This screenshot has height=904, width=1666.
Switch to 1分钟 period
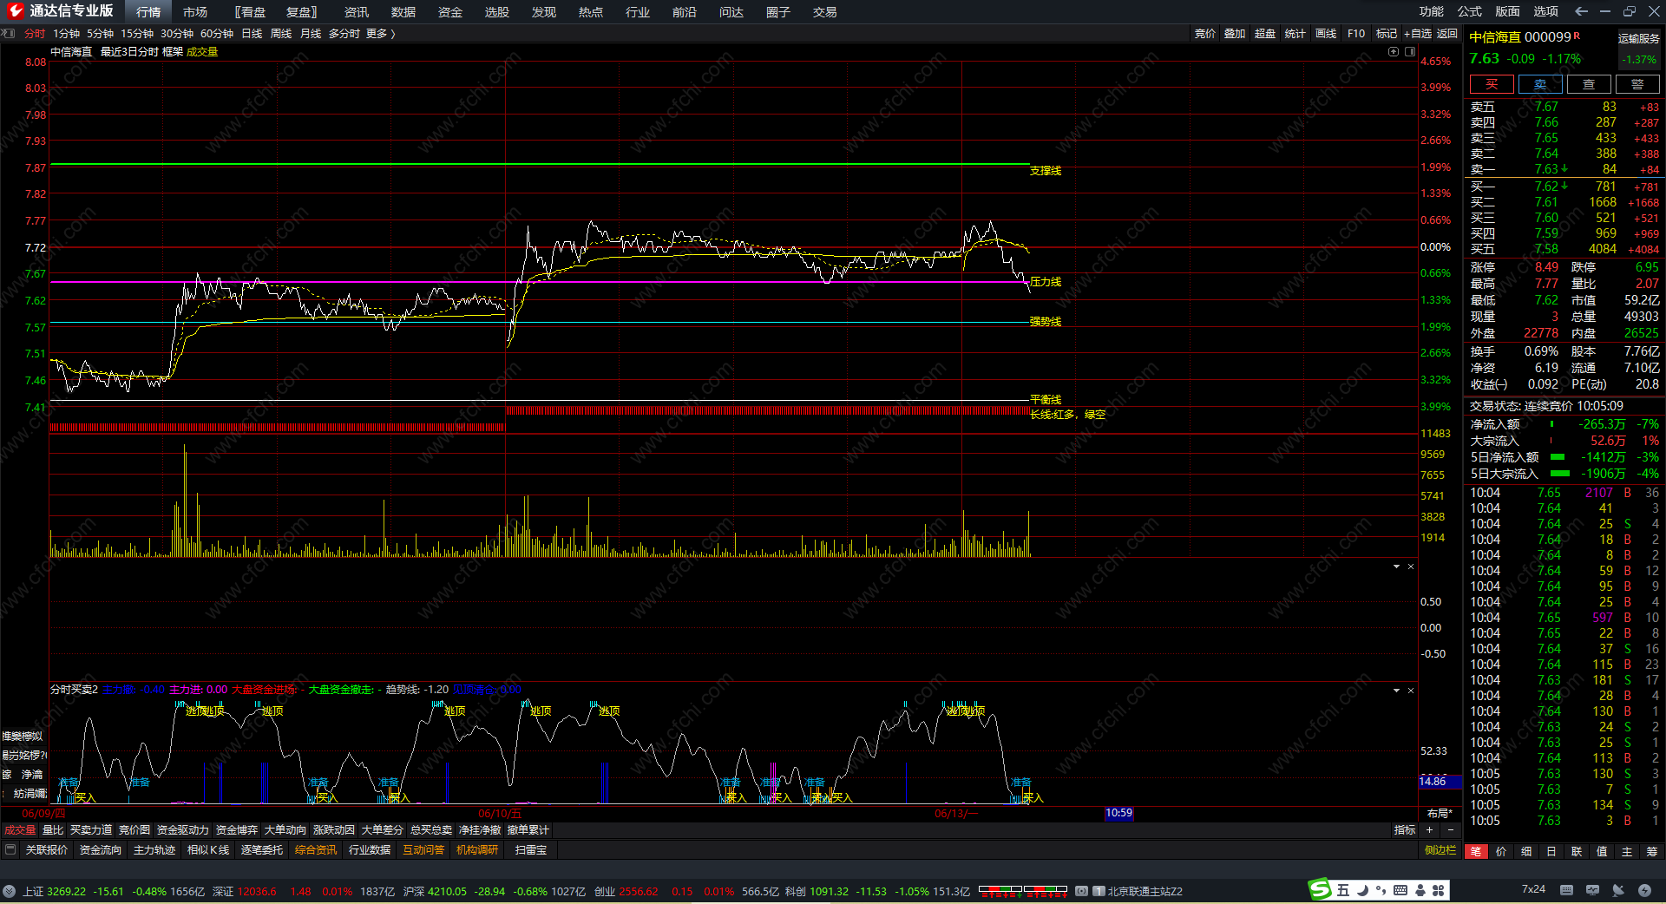(66, 34)
